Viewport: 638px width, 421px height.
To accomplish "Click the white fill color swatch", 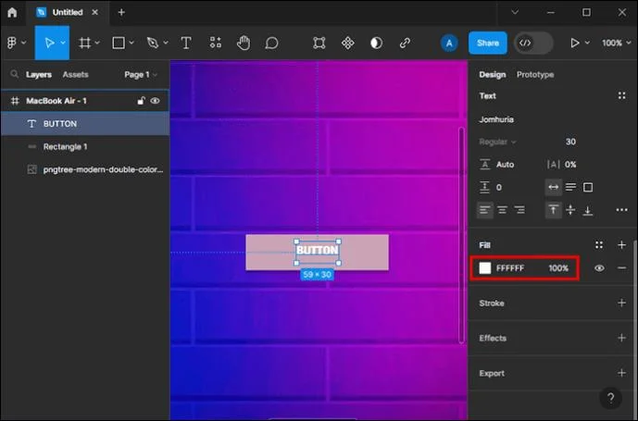I will pos(485,268).
